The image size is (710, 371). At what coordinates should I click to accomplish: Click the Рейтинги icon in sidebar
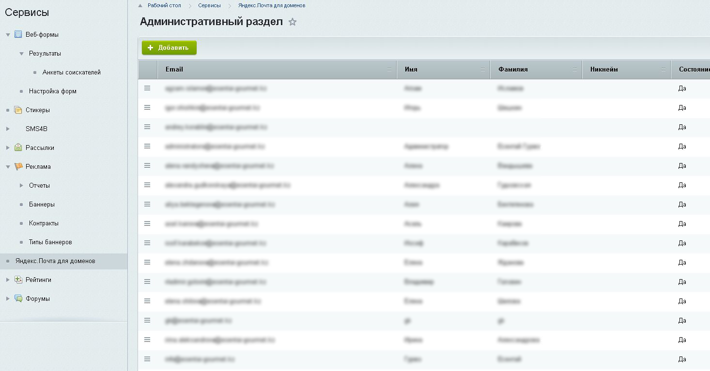pos(18,280)
